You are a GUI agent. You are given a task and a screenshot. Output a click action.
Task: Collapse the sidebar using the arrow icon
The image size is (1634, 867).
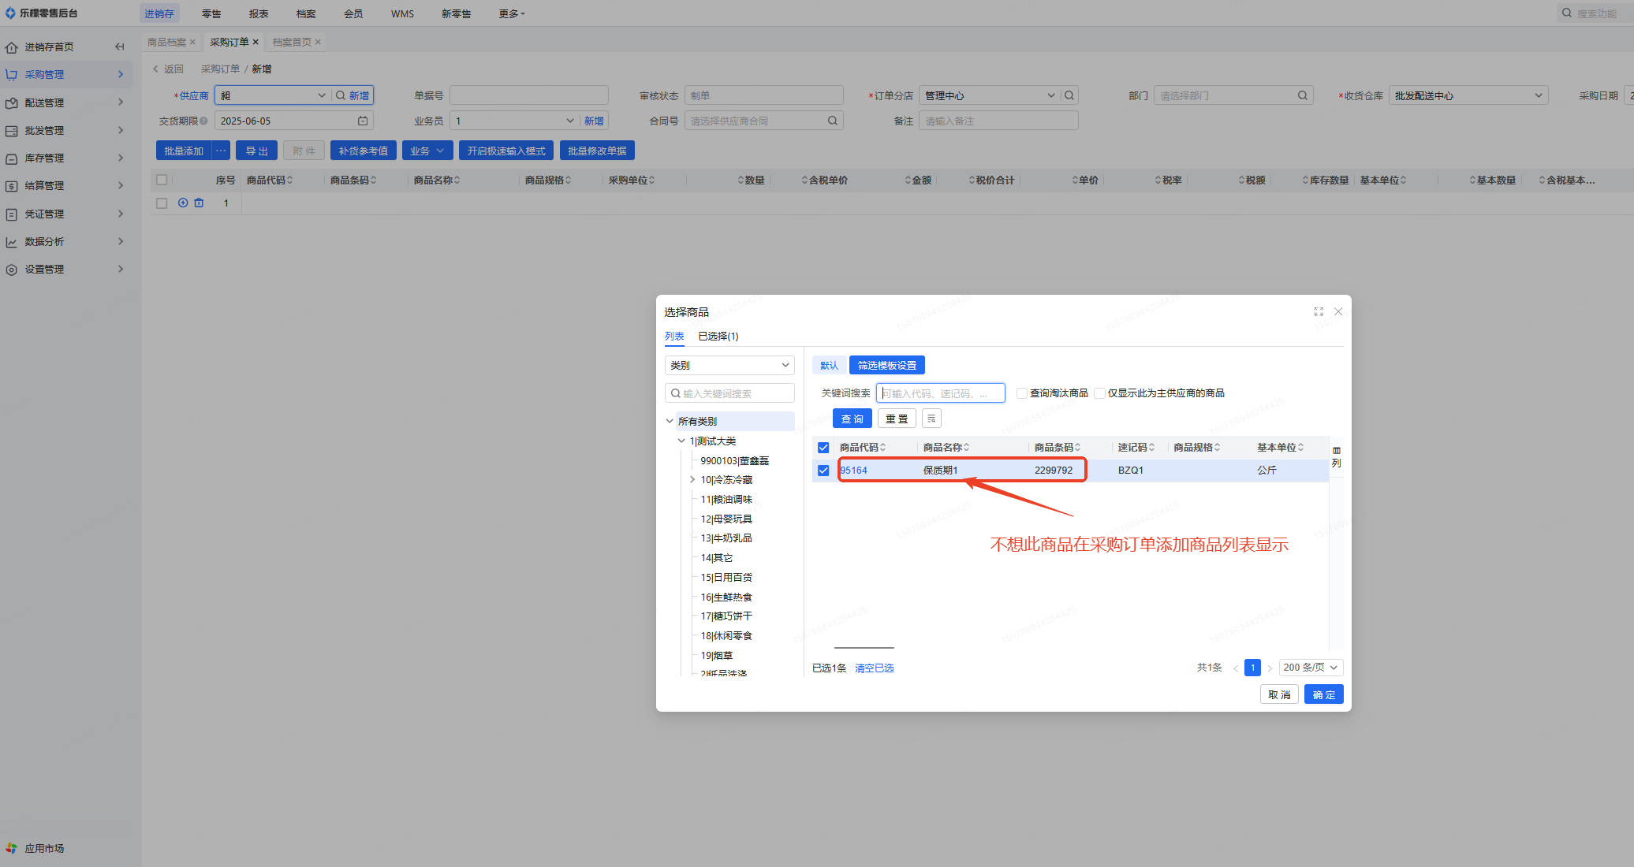click(120, 47)
